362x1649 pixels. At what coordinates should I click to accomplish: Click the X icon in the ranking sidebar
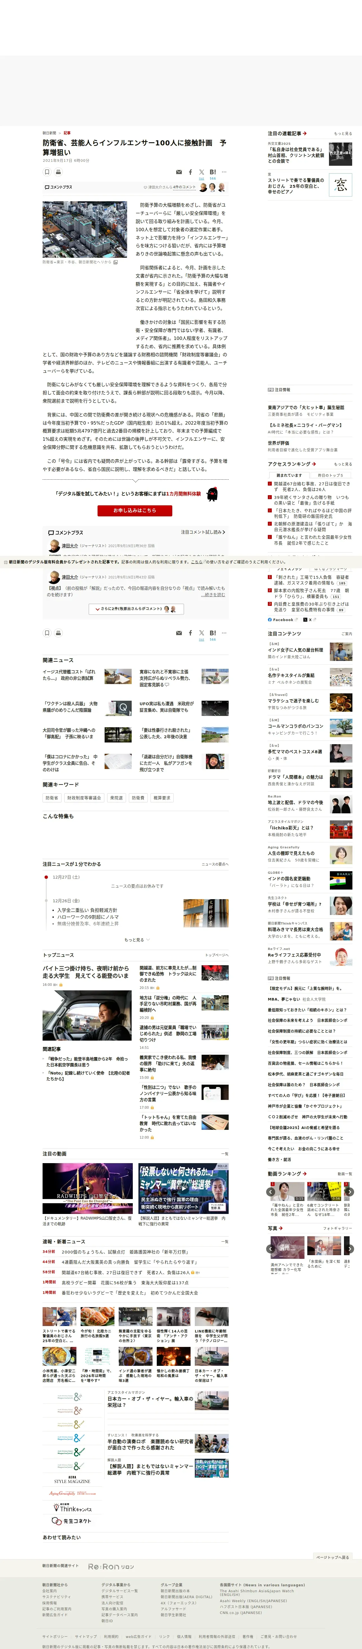tap(306, 620)
